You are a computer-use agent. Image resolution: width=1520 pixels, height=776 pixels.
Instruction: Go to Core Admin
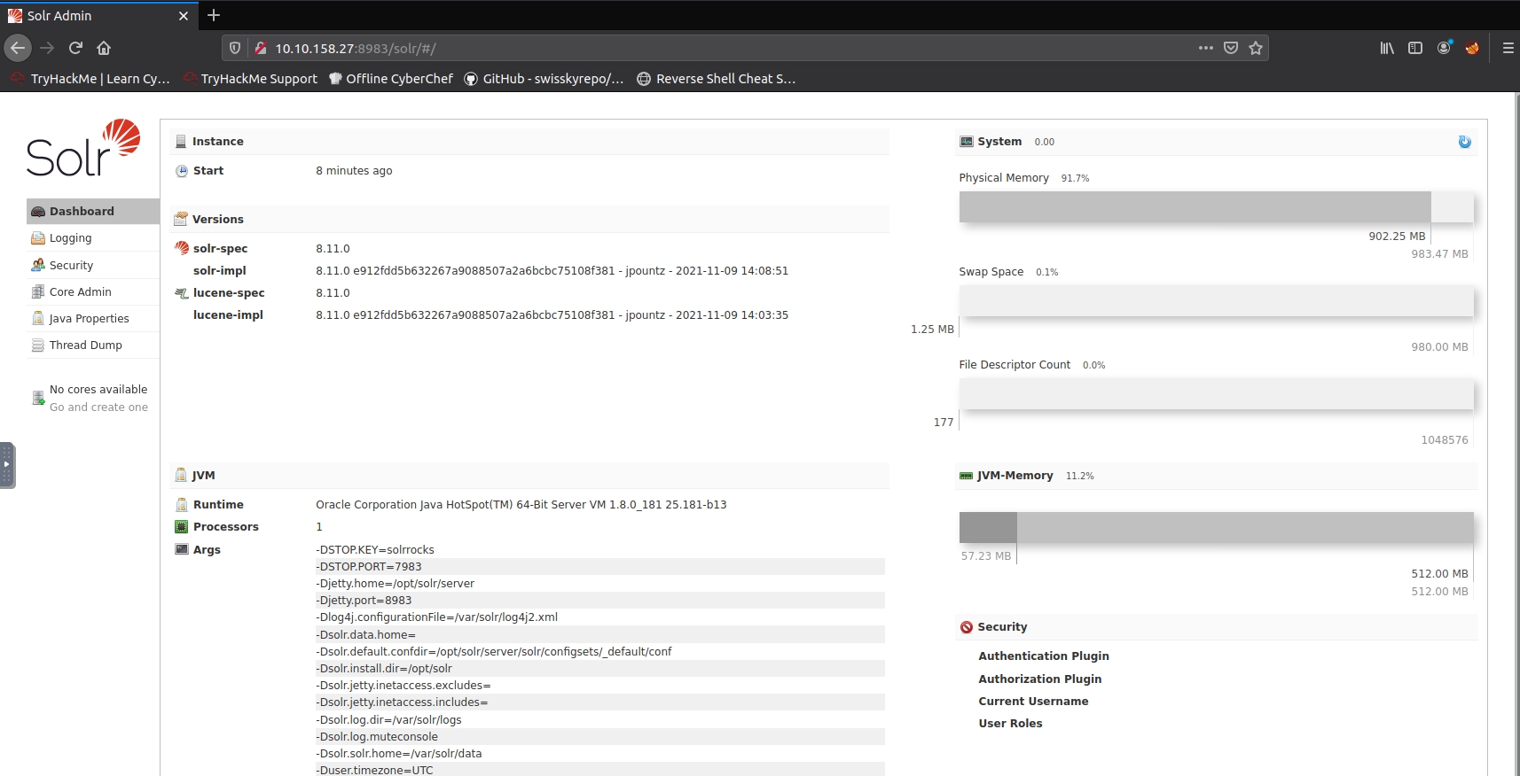(80, 291)
